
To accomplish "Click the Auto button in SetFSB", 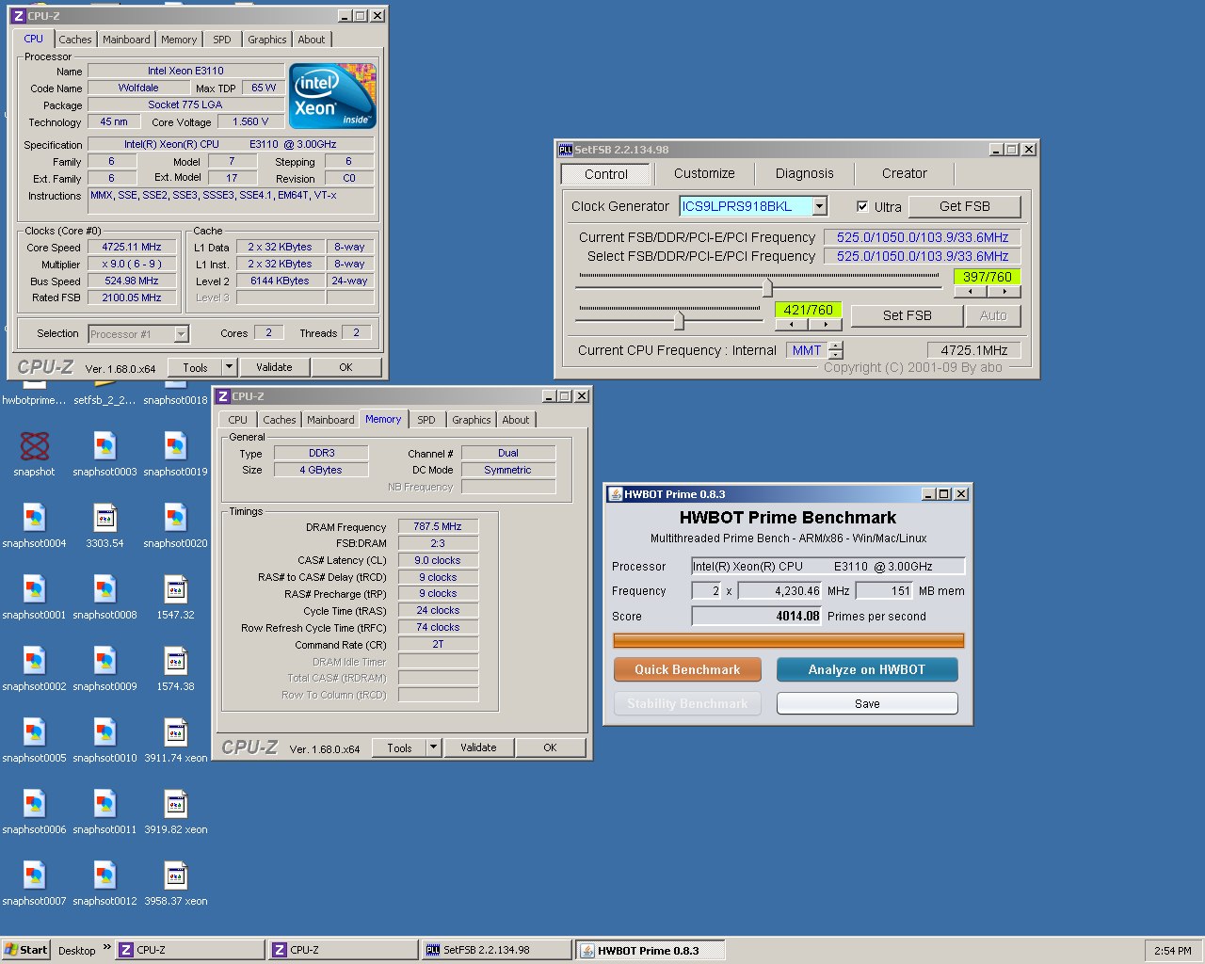I will click(x=993, y=315).
